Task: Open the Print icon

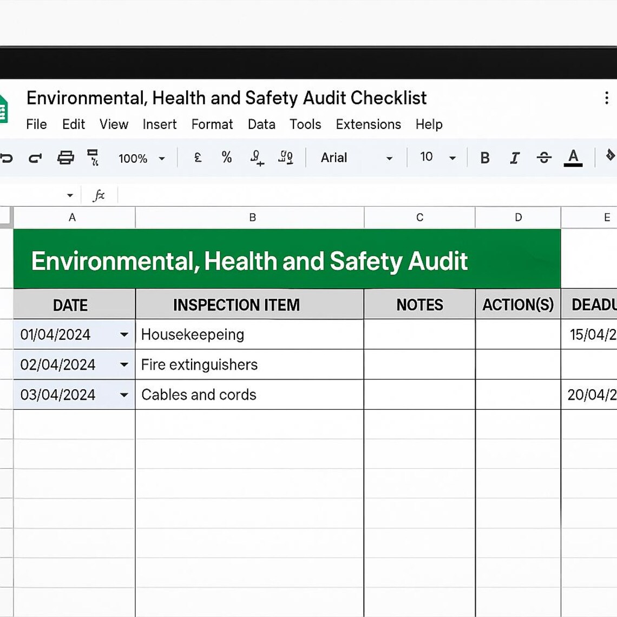Action: (x=65, y=158)
